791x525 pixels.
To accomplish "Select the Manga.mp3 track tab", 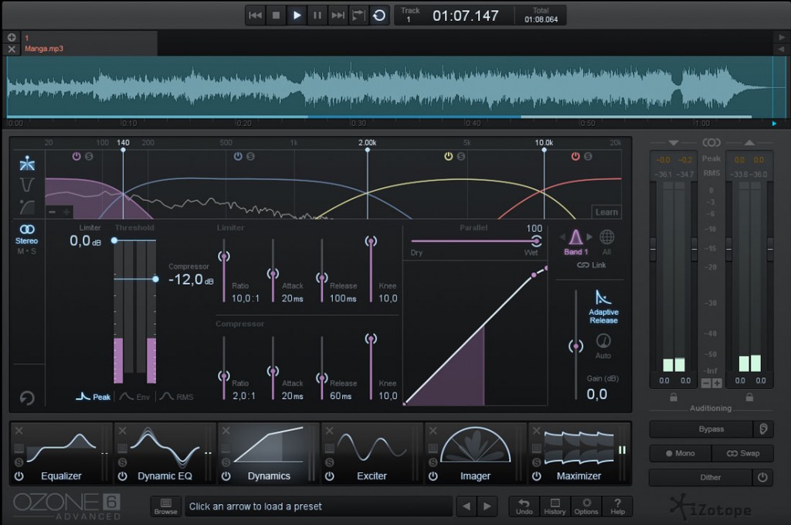I will tap(89, 43).
